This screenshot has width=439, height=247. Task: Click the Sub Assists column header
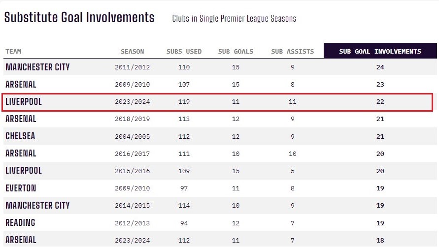point(292,52)
